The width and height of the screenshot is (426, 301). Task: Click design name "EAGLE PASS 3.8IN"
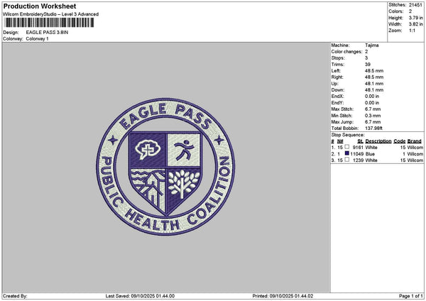pos(47,33)
